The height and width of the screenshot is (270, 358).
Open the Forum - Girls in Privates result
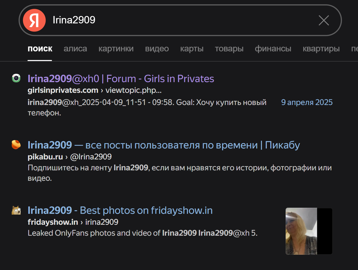pyautogui.click(x=121, y=79)
